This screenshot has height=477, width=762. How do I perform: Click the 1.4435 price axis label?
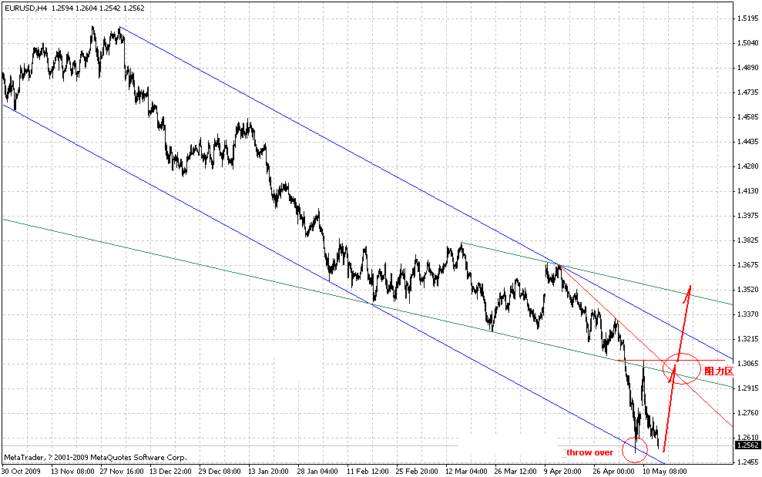coord(748,142)
